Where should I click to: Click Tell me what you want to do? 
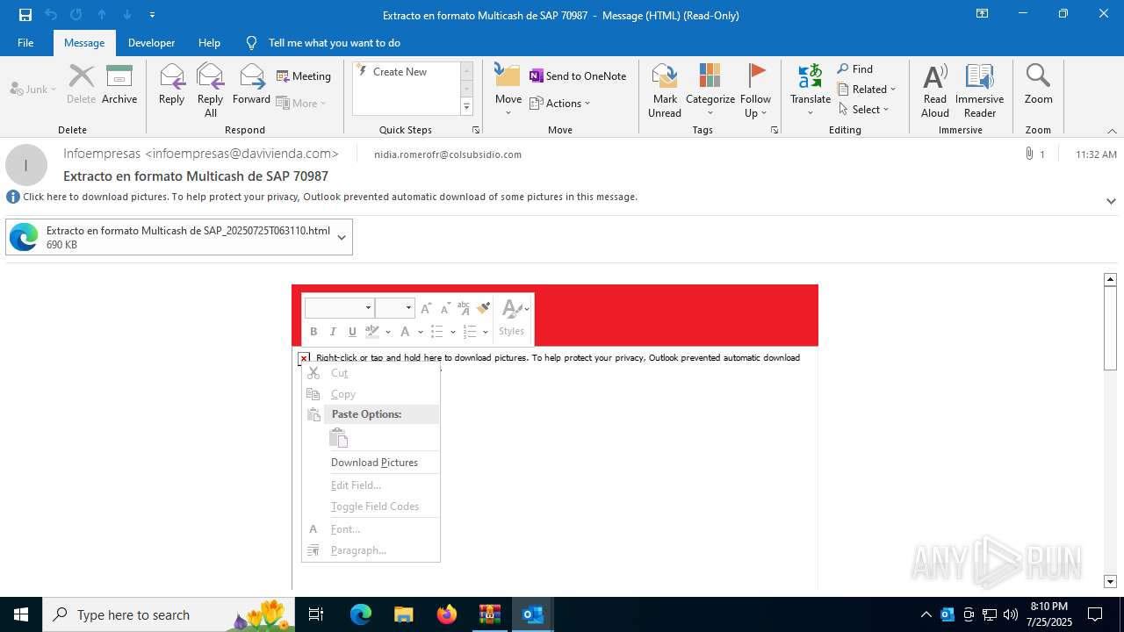(334, 43)
